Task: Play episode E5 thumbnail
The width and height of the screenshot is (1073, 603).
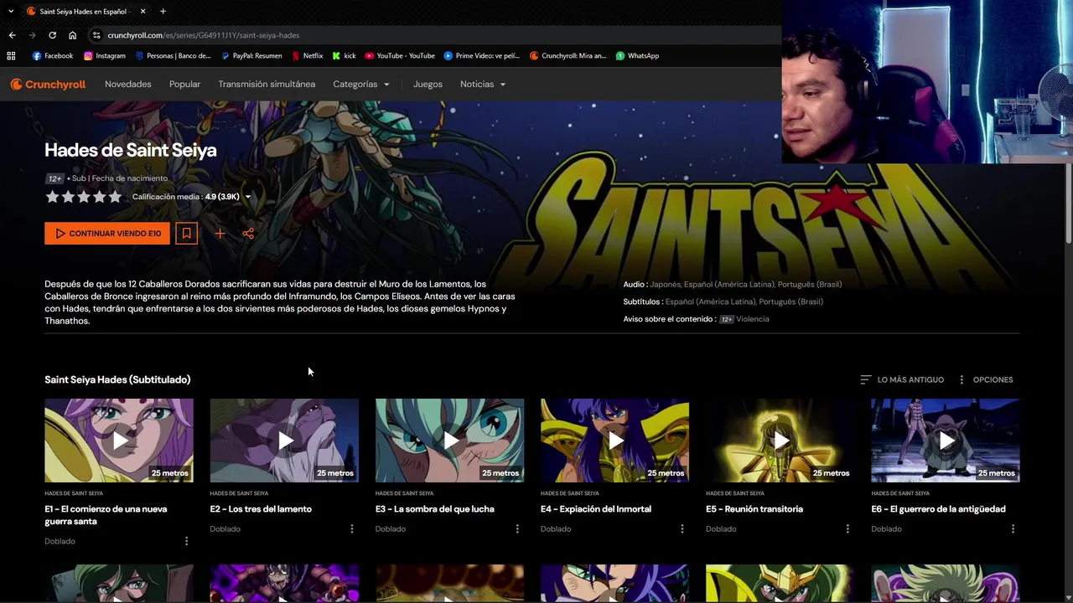Action: point(780,441)
